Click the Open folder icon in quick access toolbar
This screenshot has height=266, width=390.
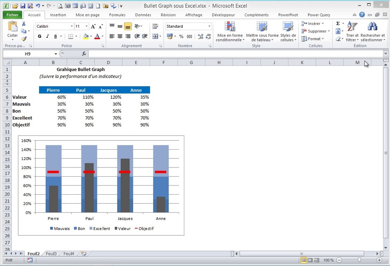15,6
